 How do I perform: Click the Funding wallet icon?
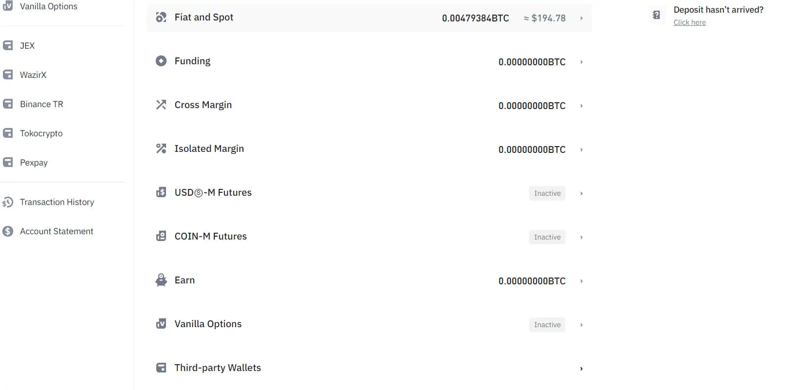click(x=161, y=61)
